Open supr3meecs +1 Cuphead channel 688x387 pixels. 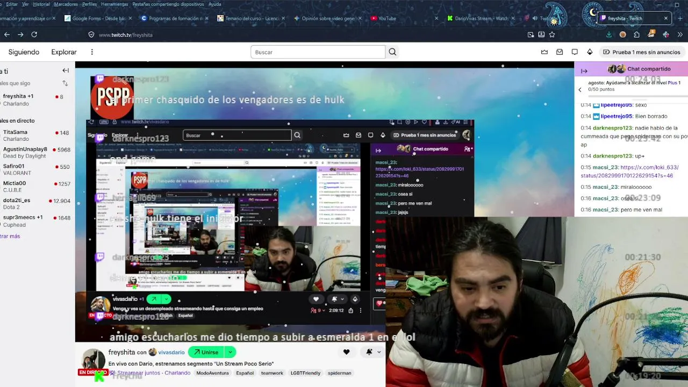pos(37,221)
